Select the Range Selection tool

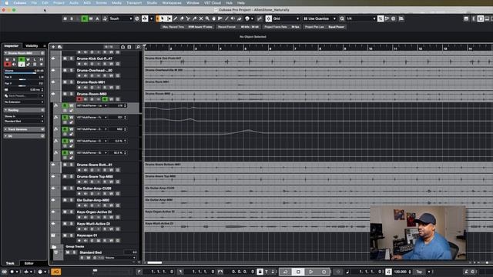click(x=169, y=18)
